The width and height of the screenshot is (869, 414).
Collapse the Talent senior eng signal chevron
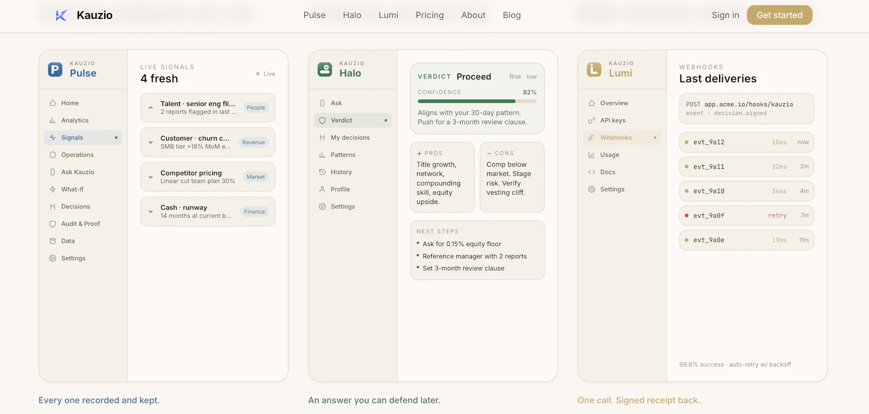[x=150, y=107]
